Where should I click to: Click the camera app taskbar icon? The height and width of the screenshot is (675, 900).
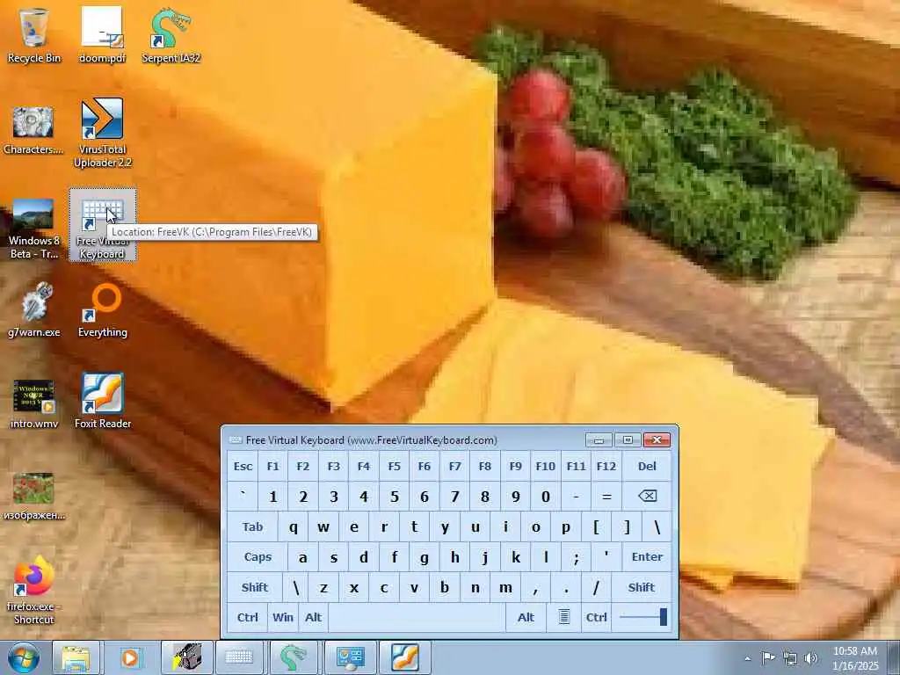point(186,657)
